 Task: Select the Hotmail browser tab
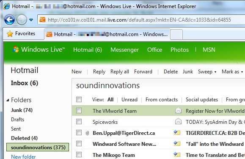pos(107,34)
